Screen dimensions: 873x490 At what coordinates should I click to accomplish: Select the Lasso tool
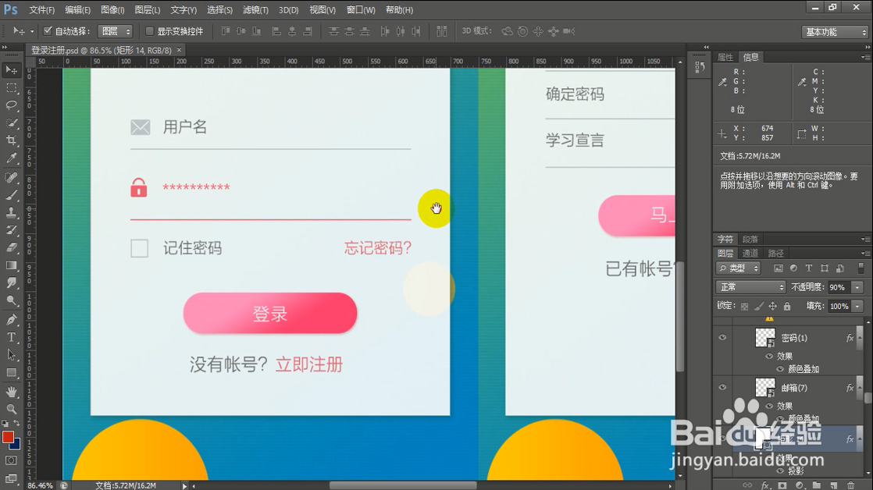[x=11, y=105]
